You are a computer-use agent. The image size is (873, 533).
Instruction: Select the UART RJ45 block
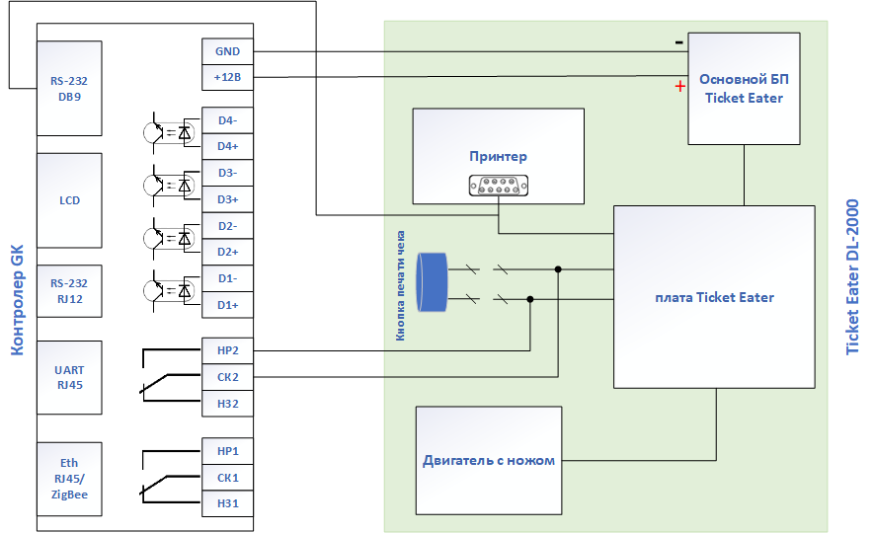pos(69,377)
